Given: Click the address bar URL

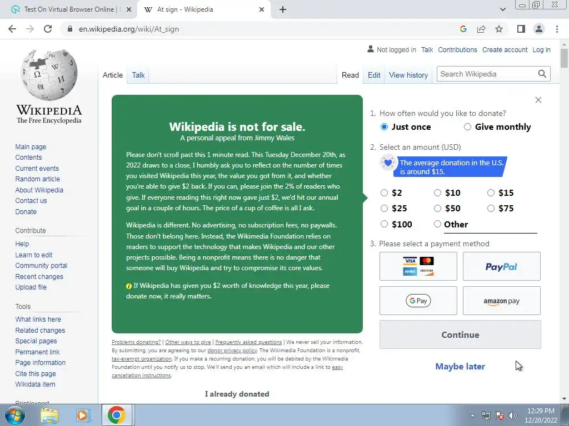Looking at the screenshot, I should point(129,29).
